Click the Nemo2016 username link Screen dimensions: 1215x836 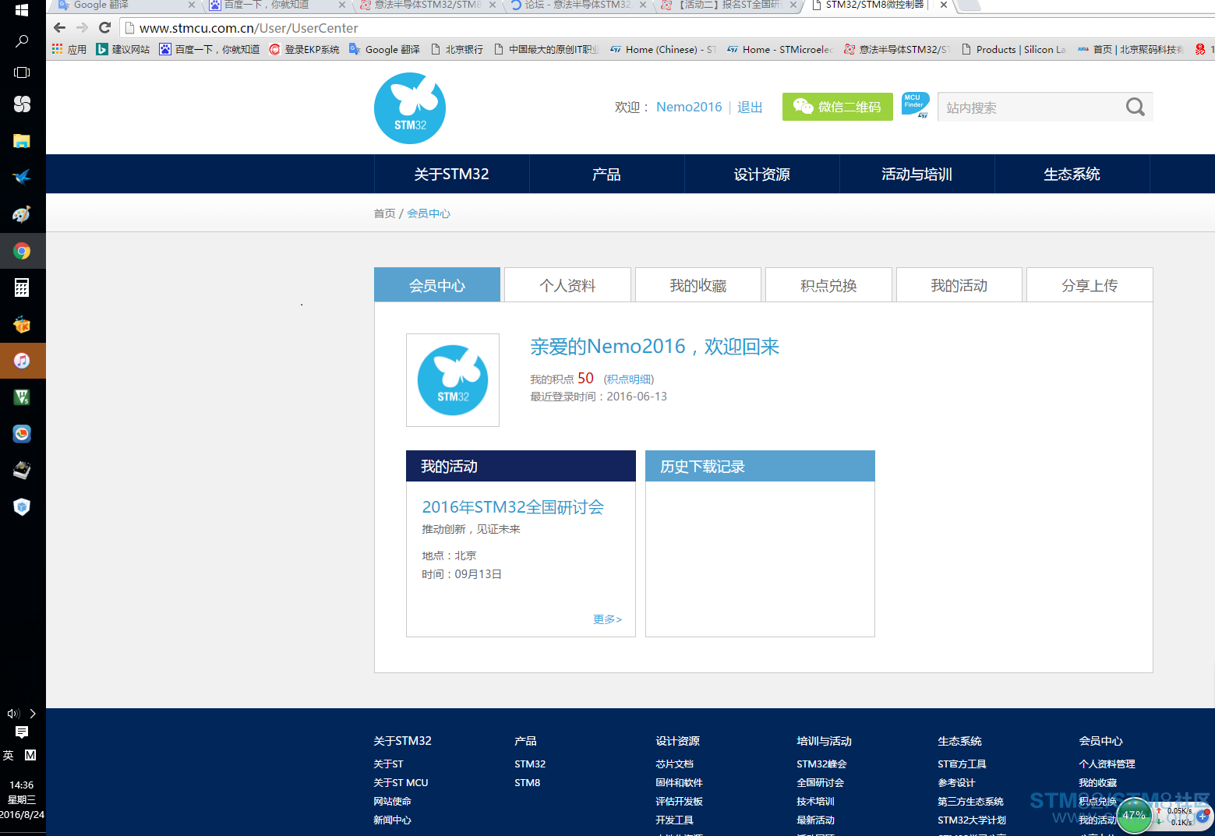click(x=689, y=107)
